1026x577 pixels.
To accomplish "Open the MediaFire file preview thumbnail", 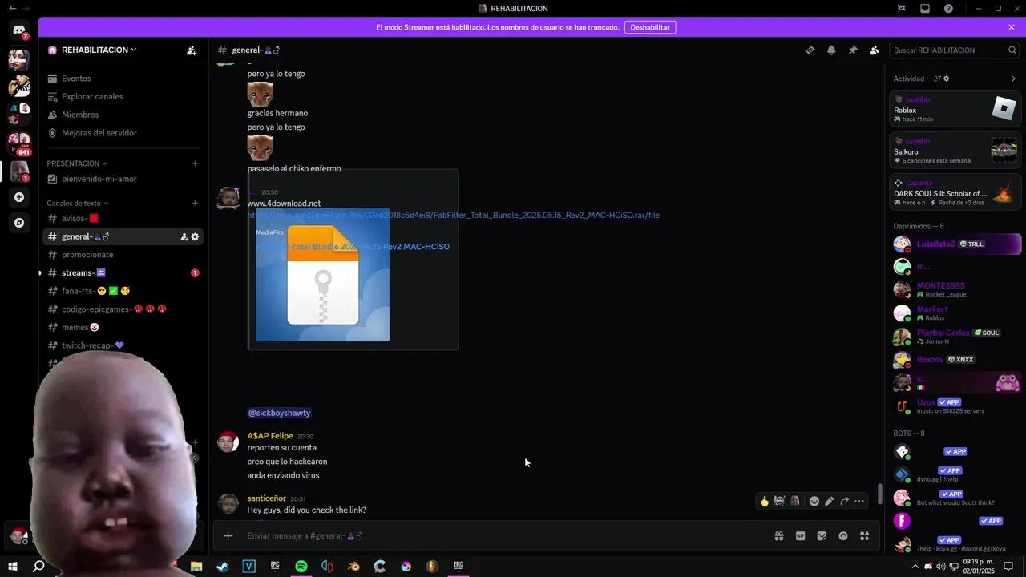I will [322, 275].
